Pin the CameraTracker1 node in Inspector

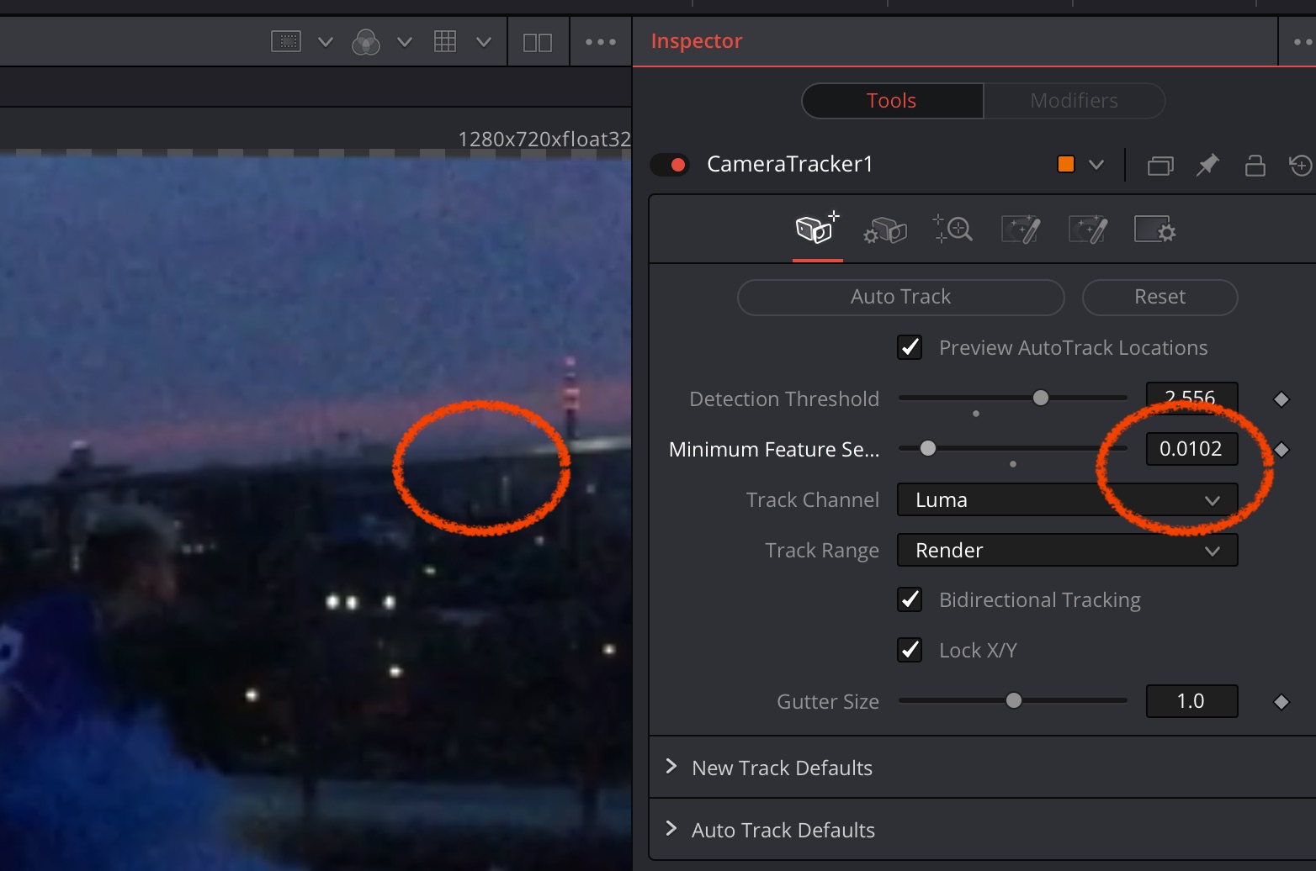(1207, 165)
